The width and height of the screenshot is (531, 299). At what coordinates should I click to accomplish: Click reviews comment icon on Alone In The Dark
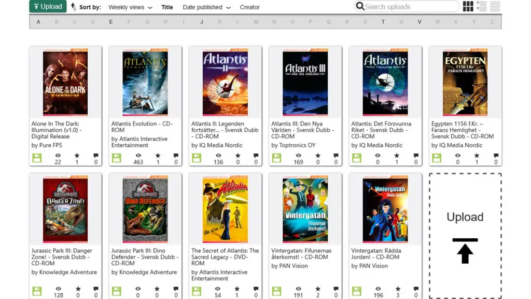point(96,156)
